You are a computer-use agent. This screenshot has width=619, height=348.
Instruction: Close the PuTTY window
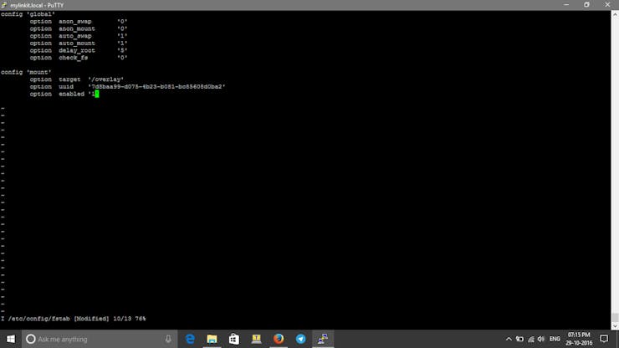click(x=607, y=5)
